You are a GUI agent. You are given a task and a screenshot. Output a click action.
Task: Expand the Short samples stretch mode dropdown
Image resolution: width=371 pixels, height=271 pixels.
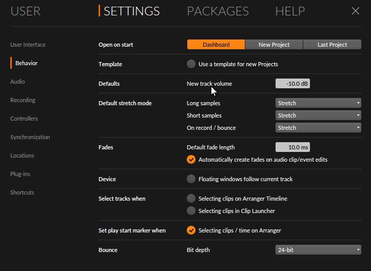(x=318, y=115)
